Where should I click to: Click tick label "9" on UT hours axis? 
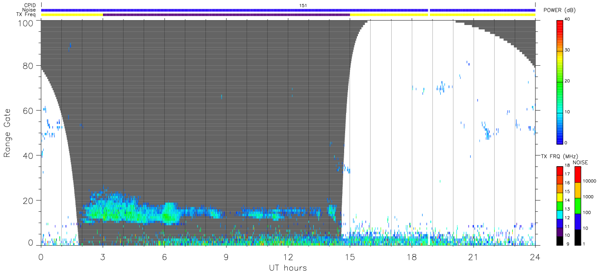point(226,257)
